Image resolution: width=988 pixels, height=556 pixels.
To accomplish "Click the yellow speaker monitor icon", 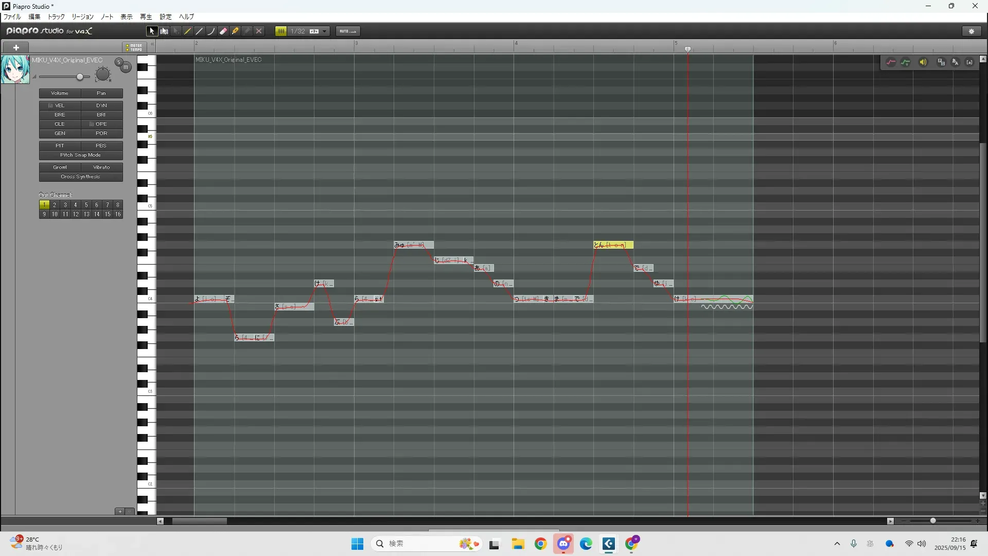I will [923, 62].
